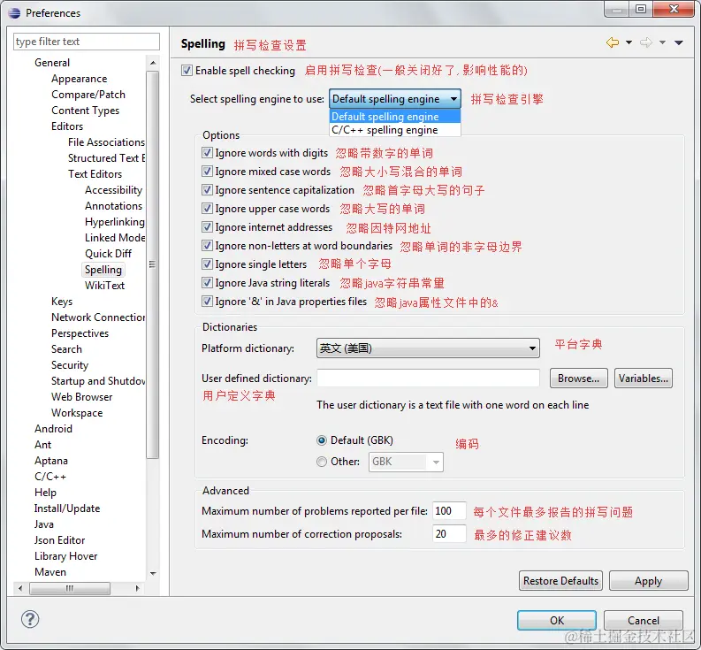701x650 pixels.
Task: Toggle Enable spell checking checkbox
Action: pos(187,70)
